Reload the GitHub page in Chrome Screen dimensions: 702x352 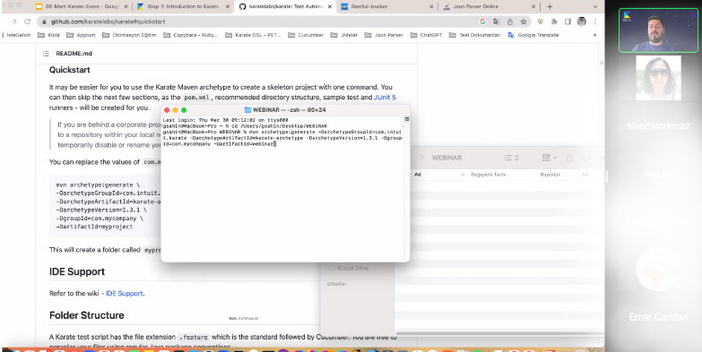pos(27,21)
